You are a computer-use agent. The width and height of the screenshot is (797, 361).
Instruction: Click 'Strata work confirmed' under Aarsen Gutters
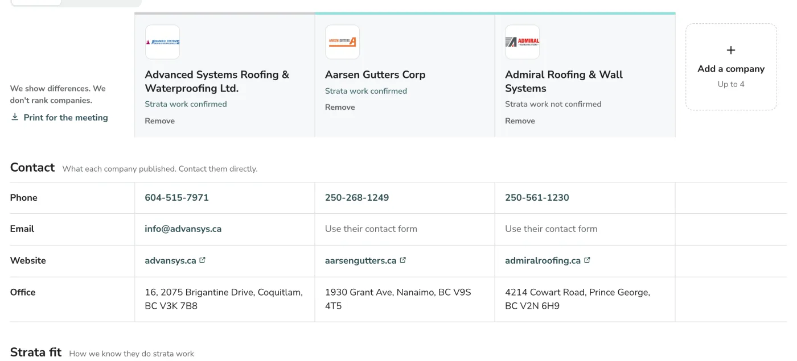point(366,91)
